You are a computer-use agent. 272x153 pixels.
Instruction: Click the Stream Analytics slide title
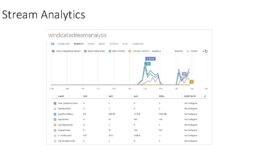pyautogui.click(x=44, y=14)
